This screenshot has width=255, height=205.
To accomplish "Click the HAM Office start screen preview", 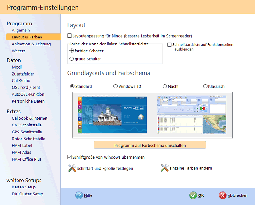I will pyautogui.click(x=113, y=115).
